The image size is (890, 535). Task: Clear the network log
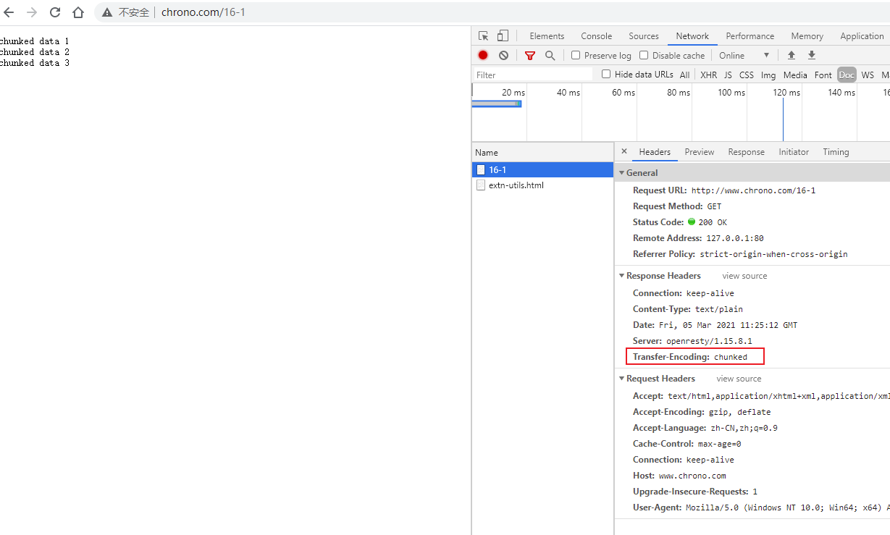[x=503, y=55]
